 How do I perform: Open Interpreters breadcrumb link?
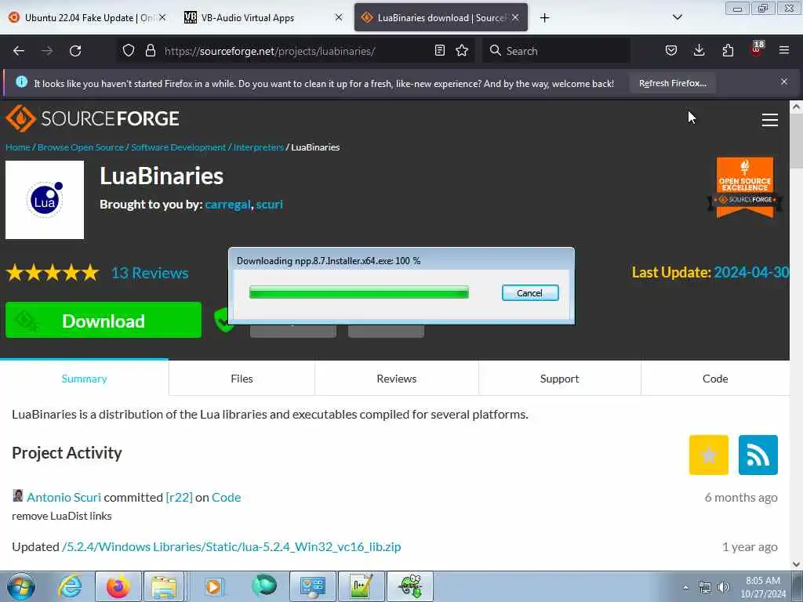(x=259, y=147)
